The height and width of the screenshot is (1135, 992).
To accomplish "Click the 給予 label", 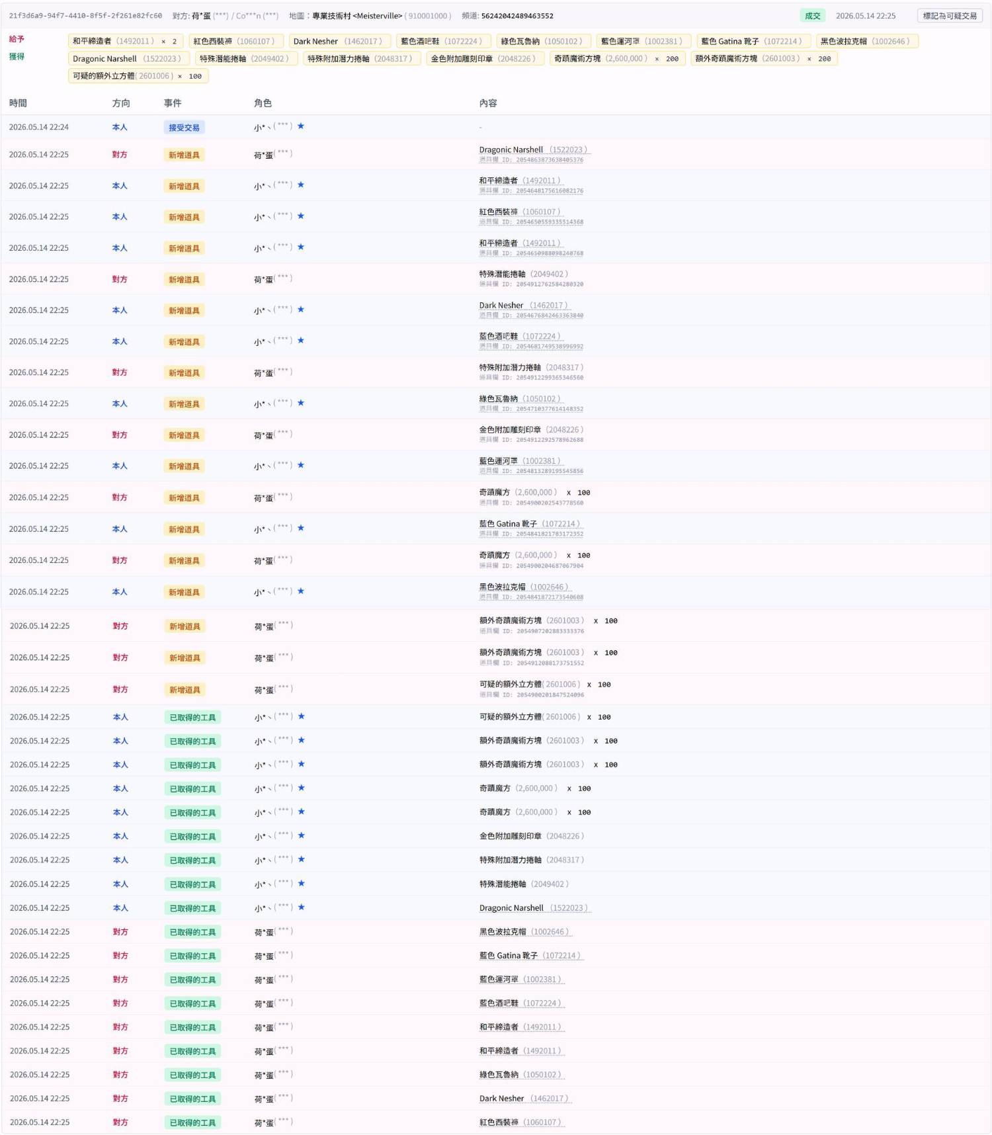I will pos(17,40).
